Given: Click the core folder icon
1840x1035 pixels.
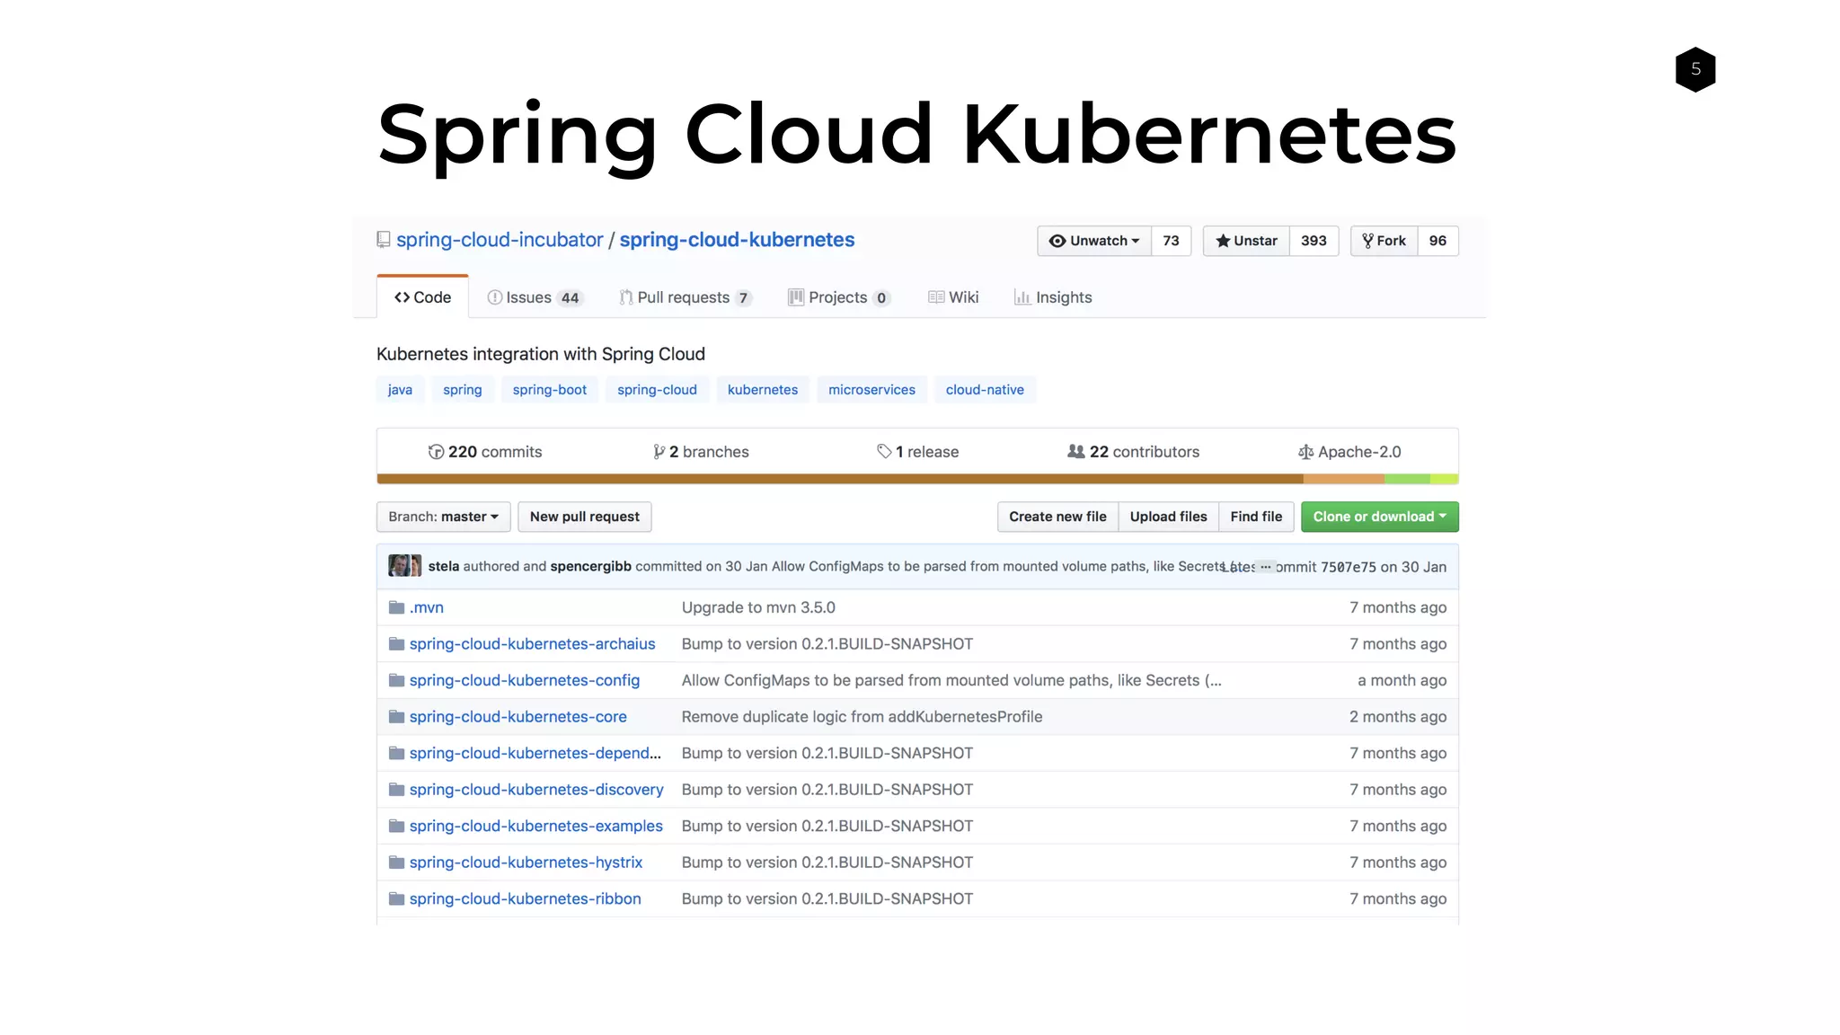Looking at the screenshot, I should point(396,717).
